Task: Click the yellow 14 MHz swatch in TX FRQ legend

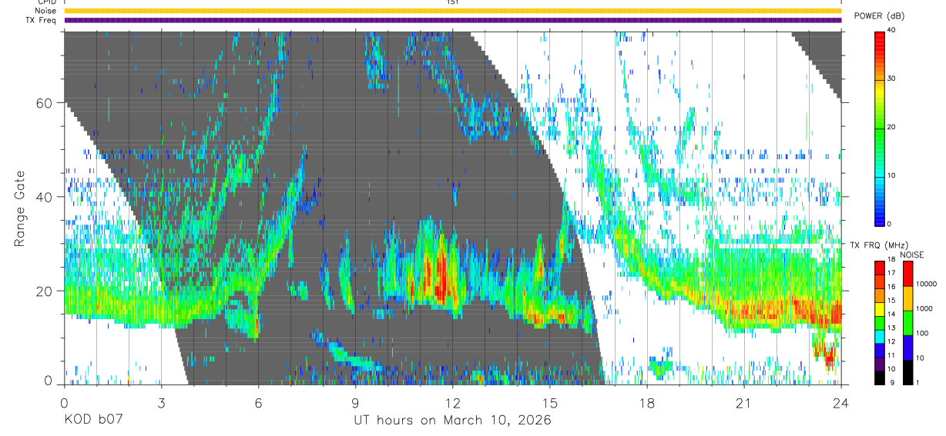Action: click(881, 309)
